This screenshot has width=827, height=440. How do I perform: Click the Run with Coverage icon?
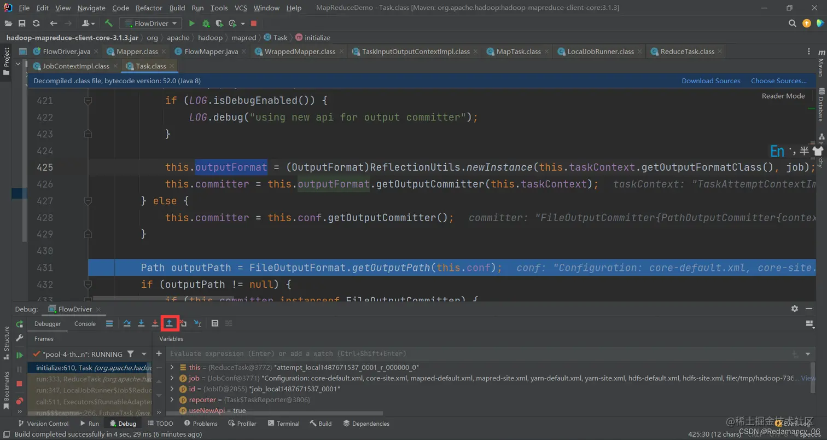(219, 24)
